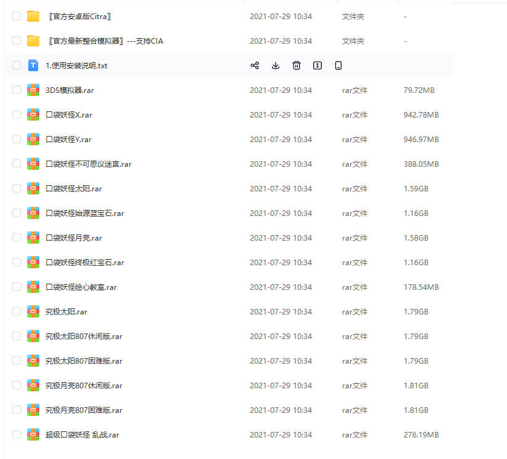Click folder icon of 〖官方最新整合模拟器〗---支持CIA
This screenshot has width=507, height=459.
[x=33, y=41]
